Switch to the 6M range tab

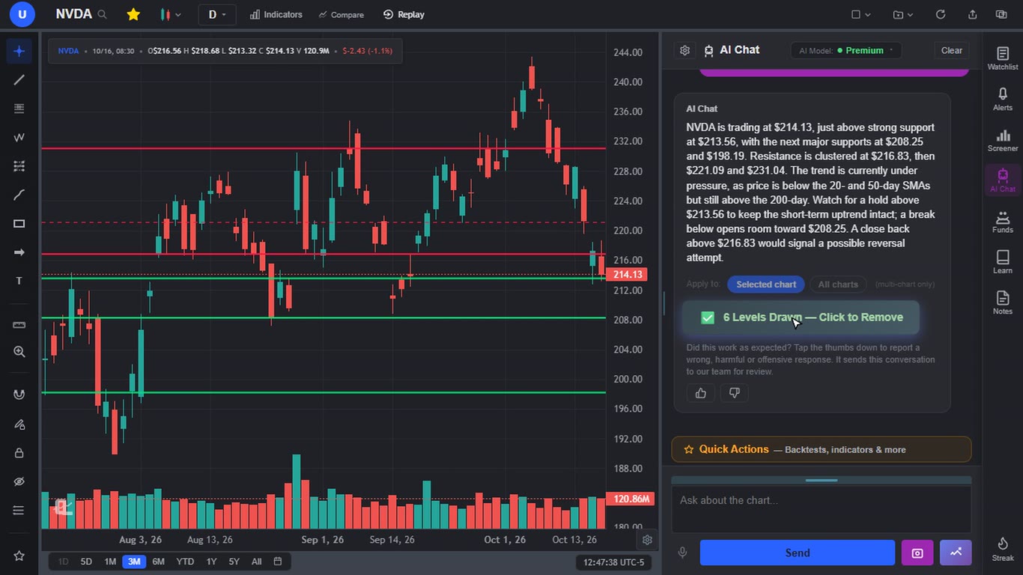[158, 562]
